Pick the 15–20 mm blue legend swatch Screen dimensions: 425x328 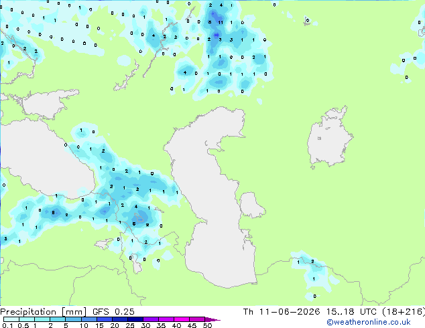tap(104, 319)
